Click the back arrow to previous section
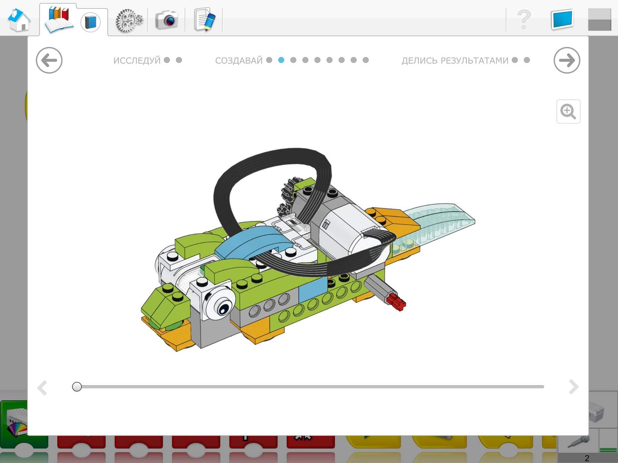Screen dimensions: 618x463 coord(49,60)
